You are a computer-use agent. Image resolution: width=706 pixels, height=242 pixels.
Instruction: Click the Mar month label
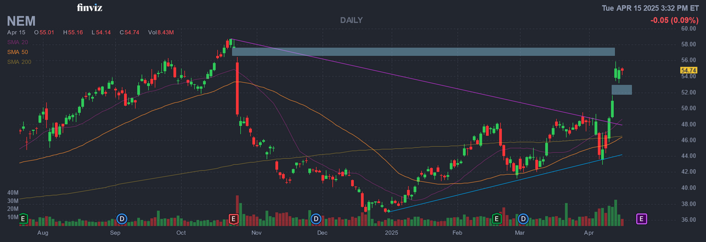pyautogui.click(x=520, y=233)
